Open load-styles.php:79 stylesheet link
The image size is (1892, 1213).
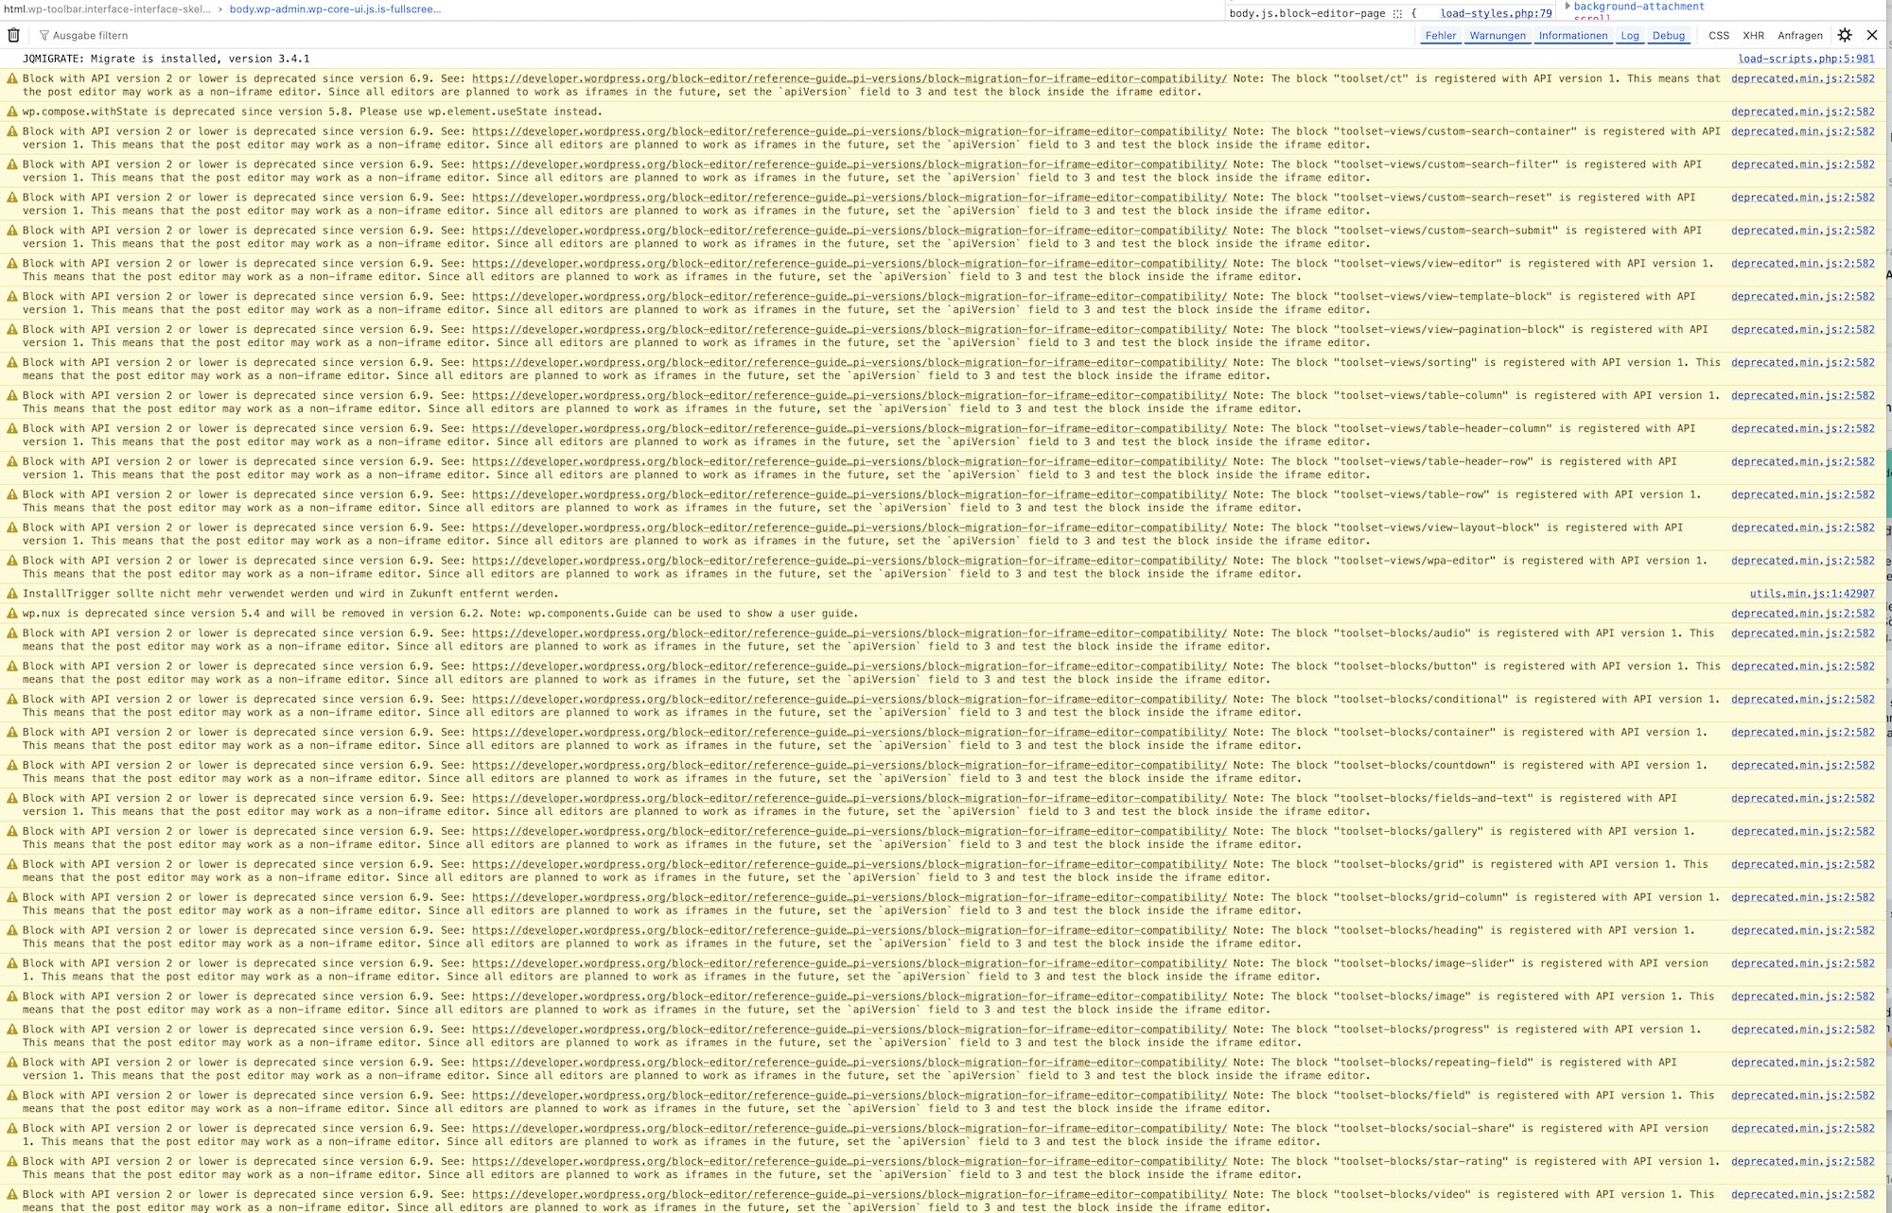[1495, 13]
